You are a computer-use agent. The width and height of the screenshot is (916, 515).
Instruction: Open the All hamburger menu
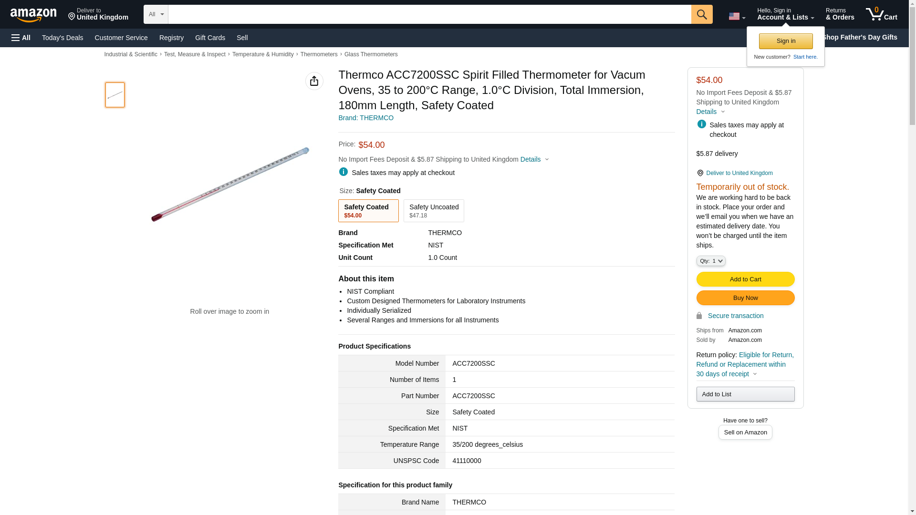pyautogui.click(x=21, y=38)
